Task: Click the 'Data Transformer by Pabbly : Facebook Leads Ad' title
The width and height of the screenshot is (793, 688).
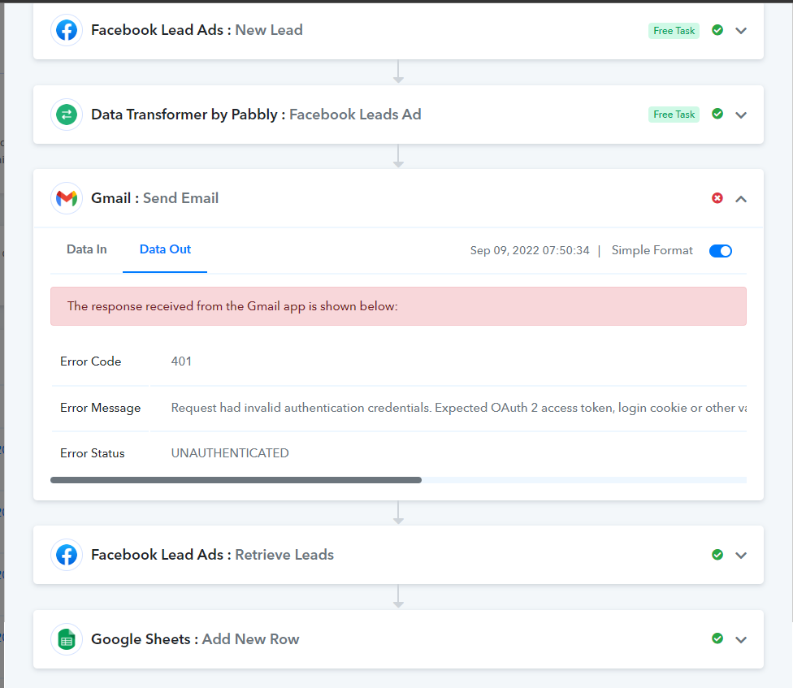Action: pyautogui.click(x=256, y=115)
